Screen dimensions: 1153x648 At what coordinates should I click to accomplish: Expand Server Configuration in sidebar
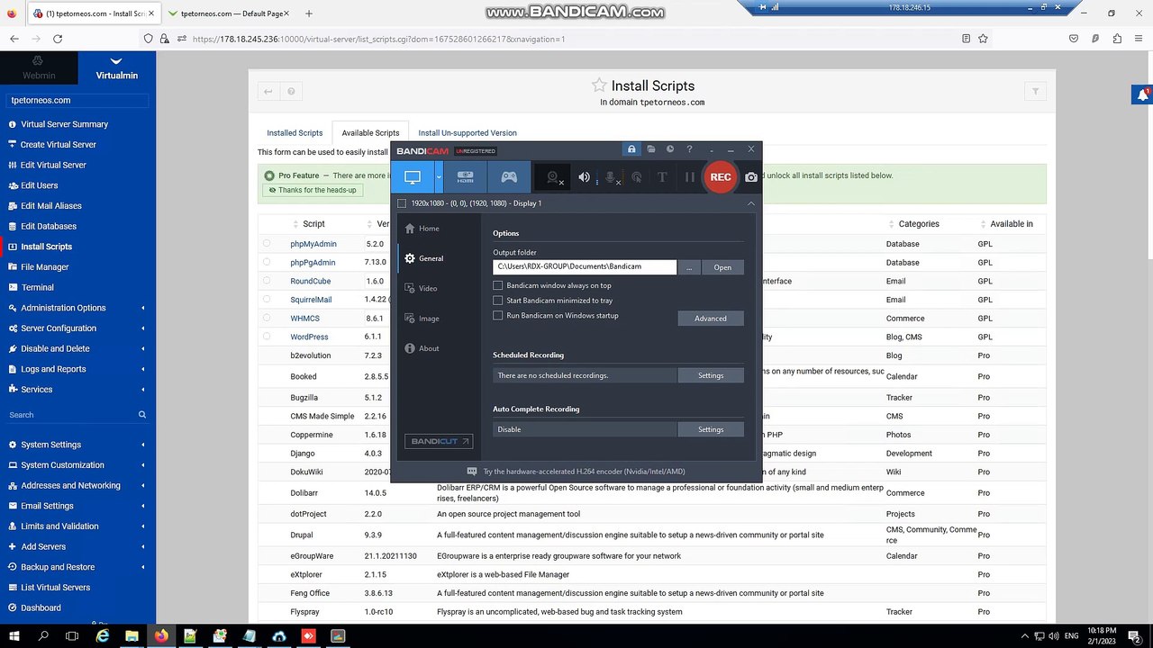point(77,328)
